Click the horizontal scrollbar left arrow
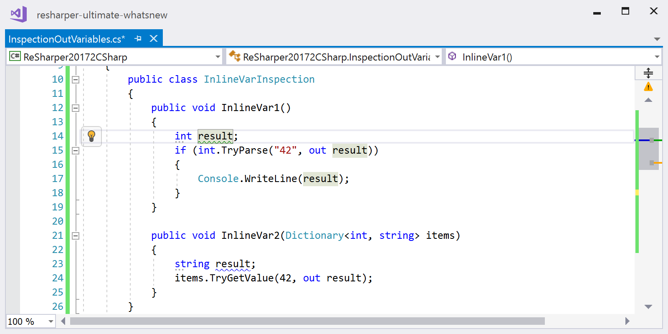This screenshot has height=334, width=668. [x=63, y=321]
